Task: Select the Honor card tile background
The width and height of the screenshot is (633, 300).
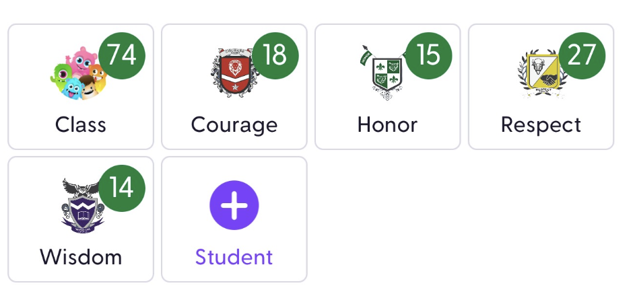Action: pos(388,87)
